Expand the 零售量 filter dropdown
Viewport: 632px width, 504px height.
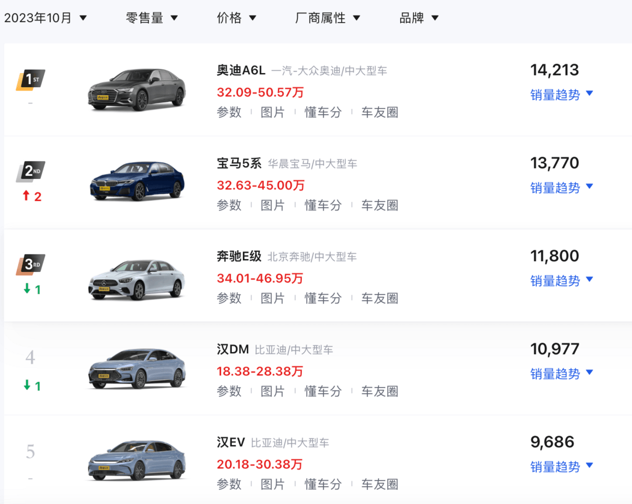pos(152,18)
